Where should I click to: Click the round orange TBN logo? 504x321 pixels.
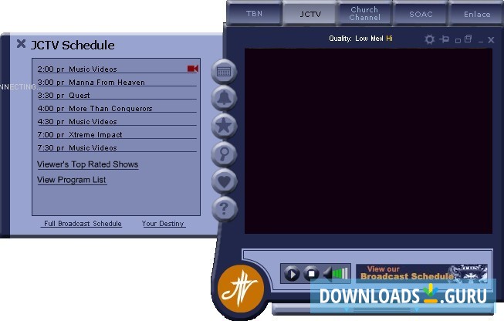pos(241,289)
